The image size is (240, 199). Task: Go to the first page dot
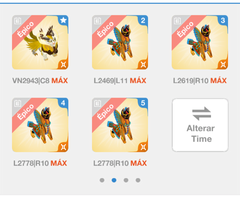(102, 180)
